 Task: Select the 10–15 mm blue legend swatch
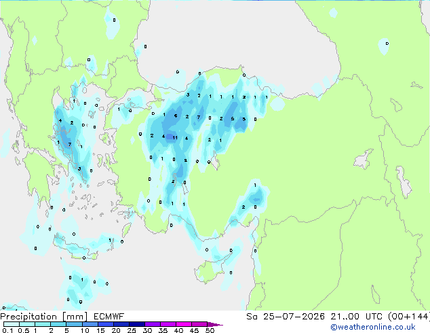coord(90,324)
